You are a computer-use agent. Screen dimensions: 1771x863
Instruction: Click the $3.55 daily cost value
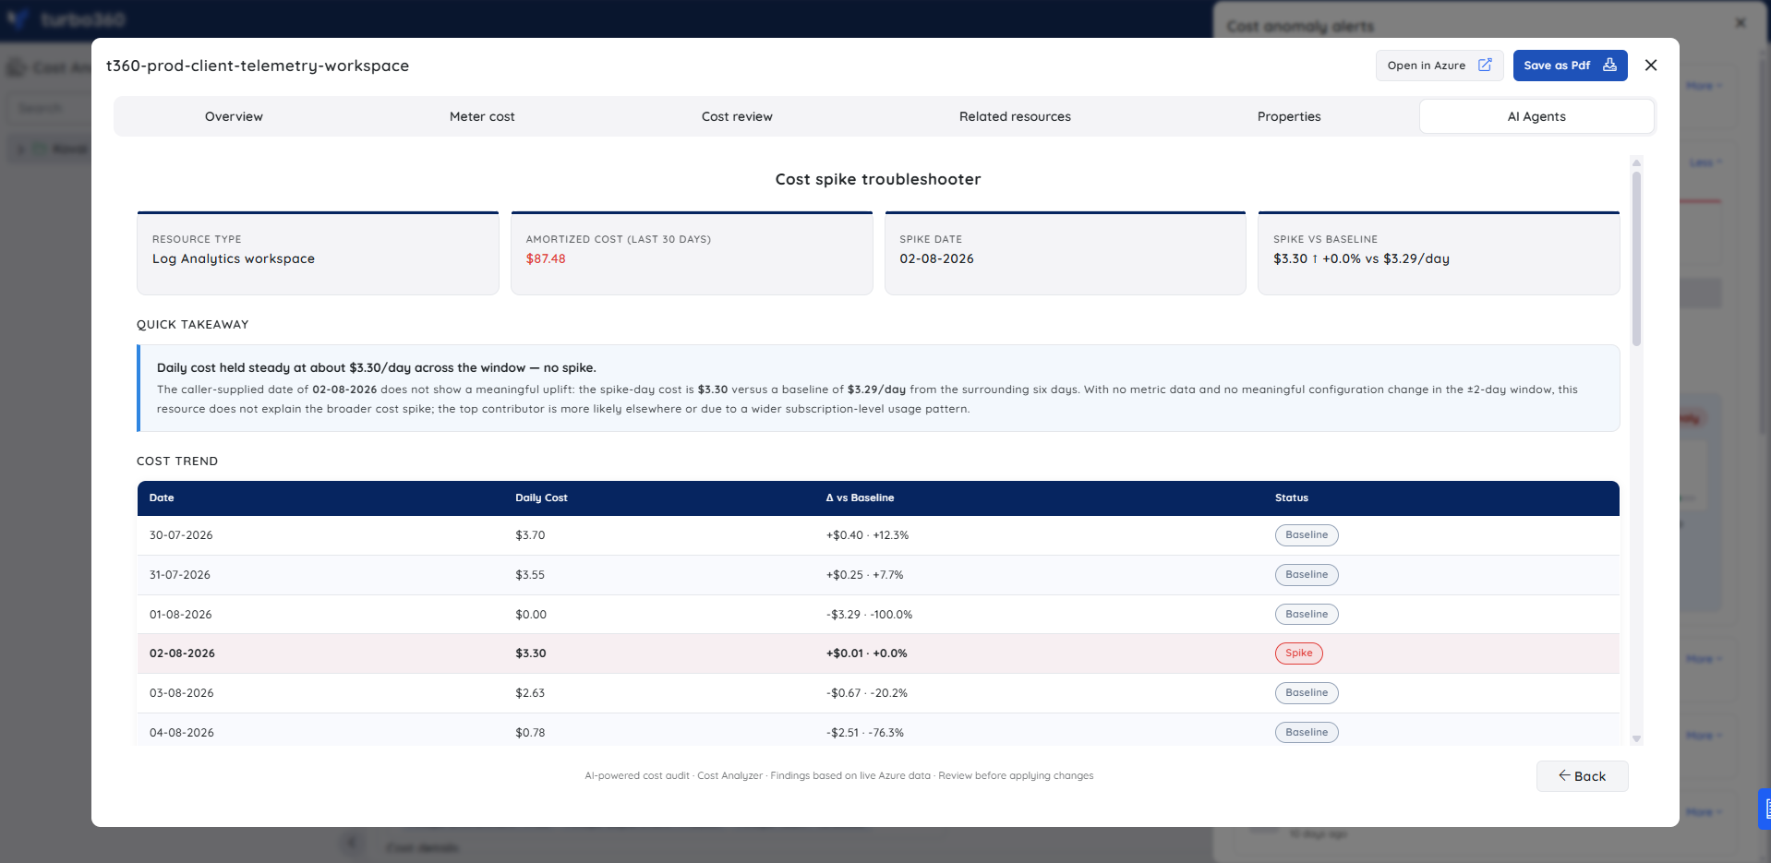click(530, 575)
